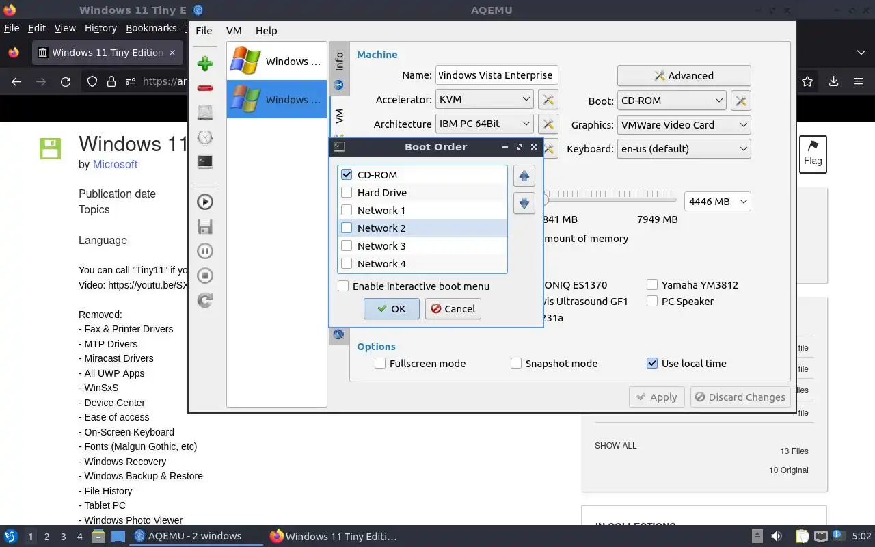Follow the Microsoft author link
Image resolution: width=875 pixels, height=547 pixels.
115,164
